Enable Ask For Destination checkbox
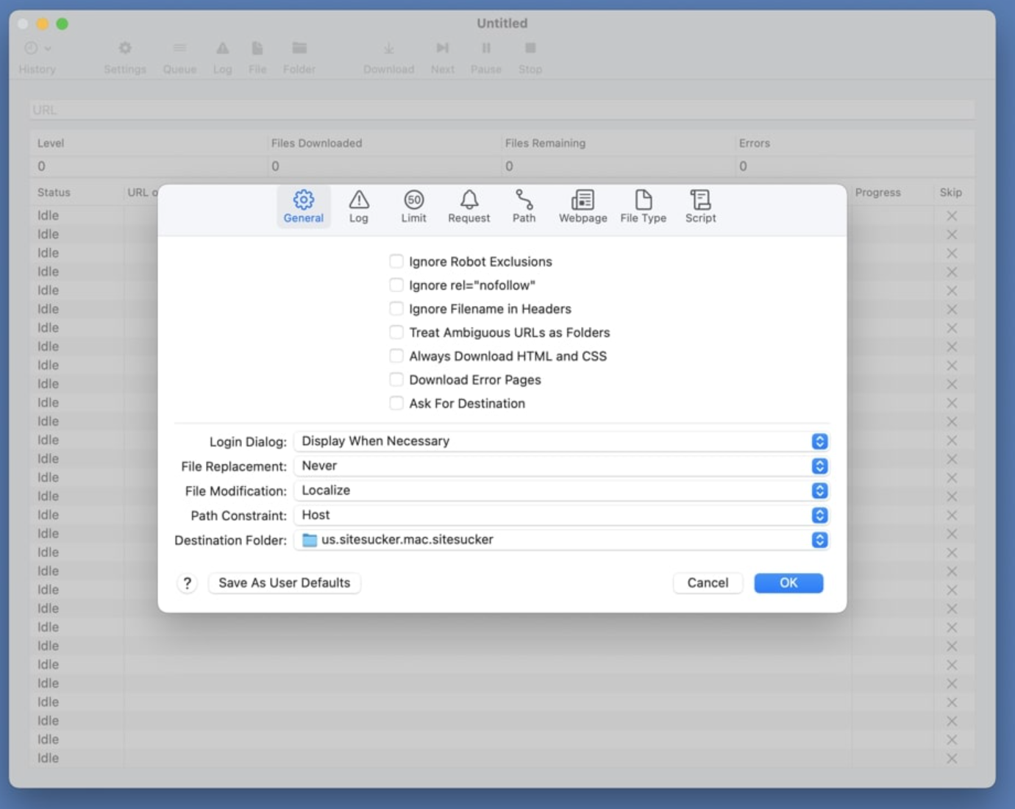This screenshot has width=1015, height=809. pyautogui.click(x=396, y=403)
